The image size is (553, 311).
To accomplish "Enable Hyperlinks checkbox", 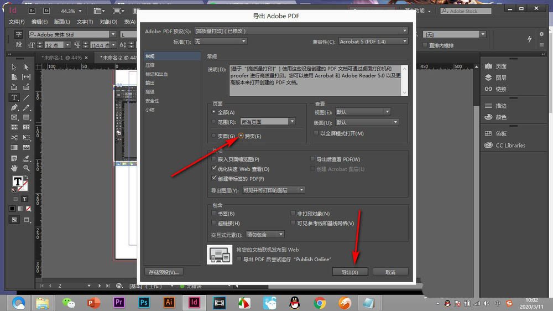I will [213, 223].
